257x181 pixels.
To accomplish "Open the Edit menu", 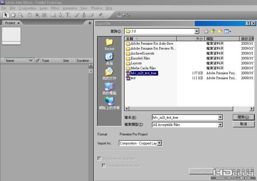I will click(x=12, y=8).
